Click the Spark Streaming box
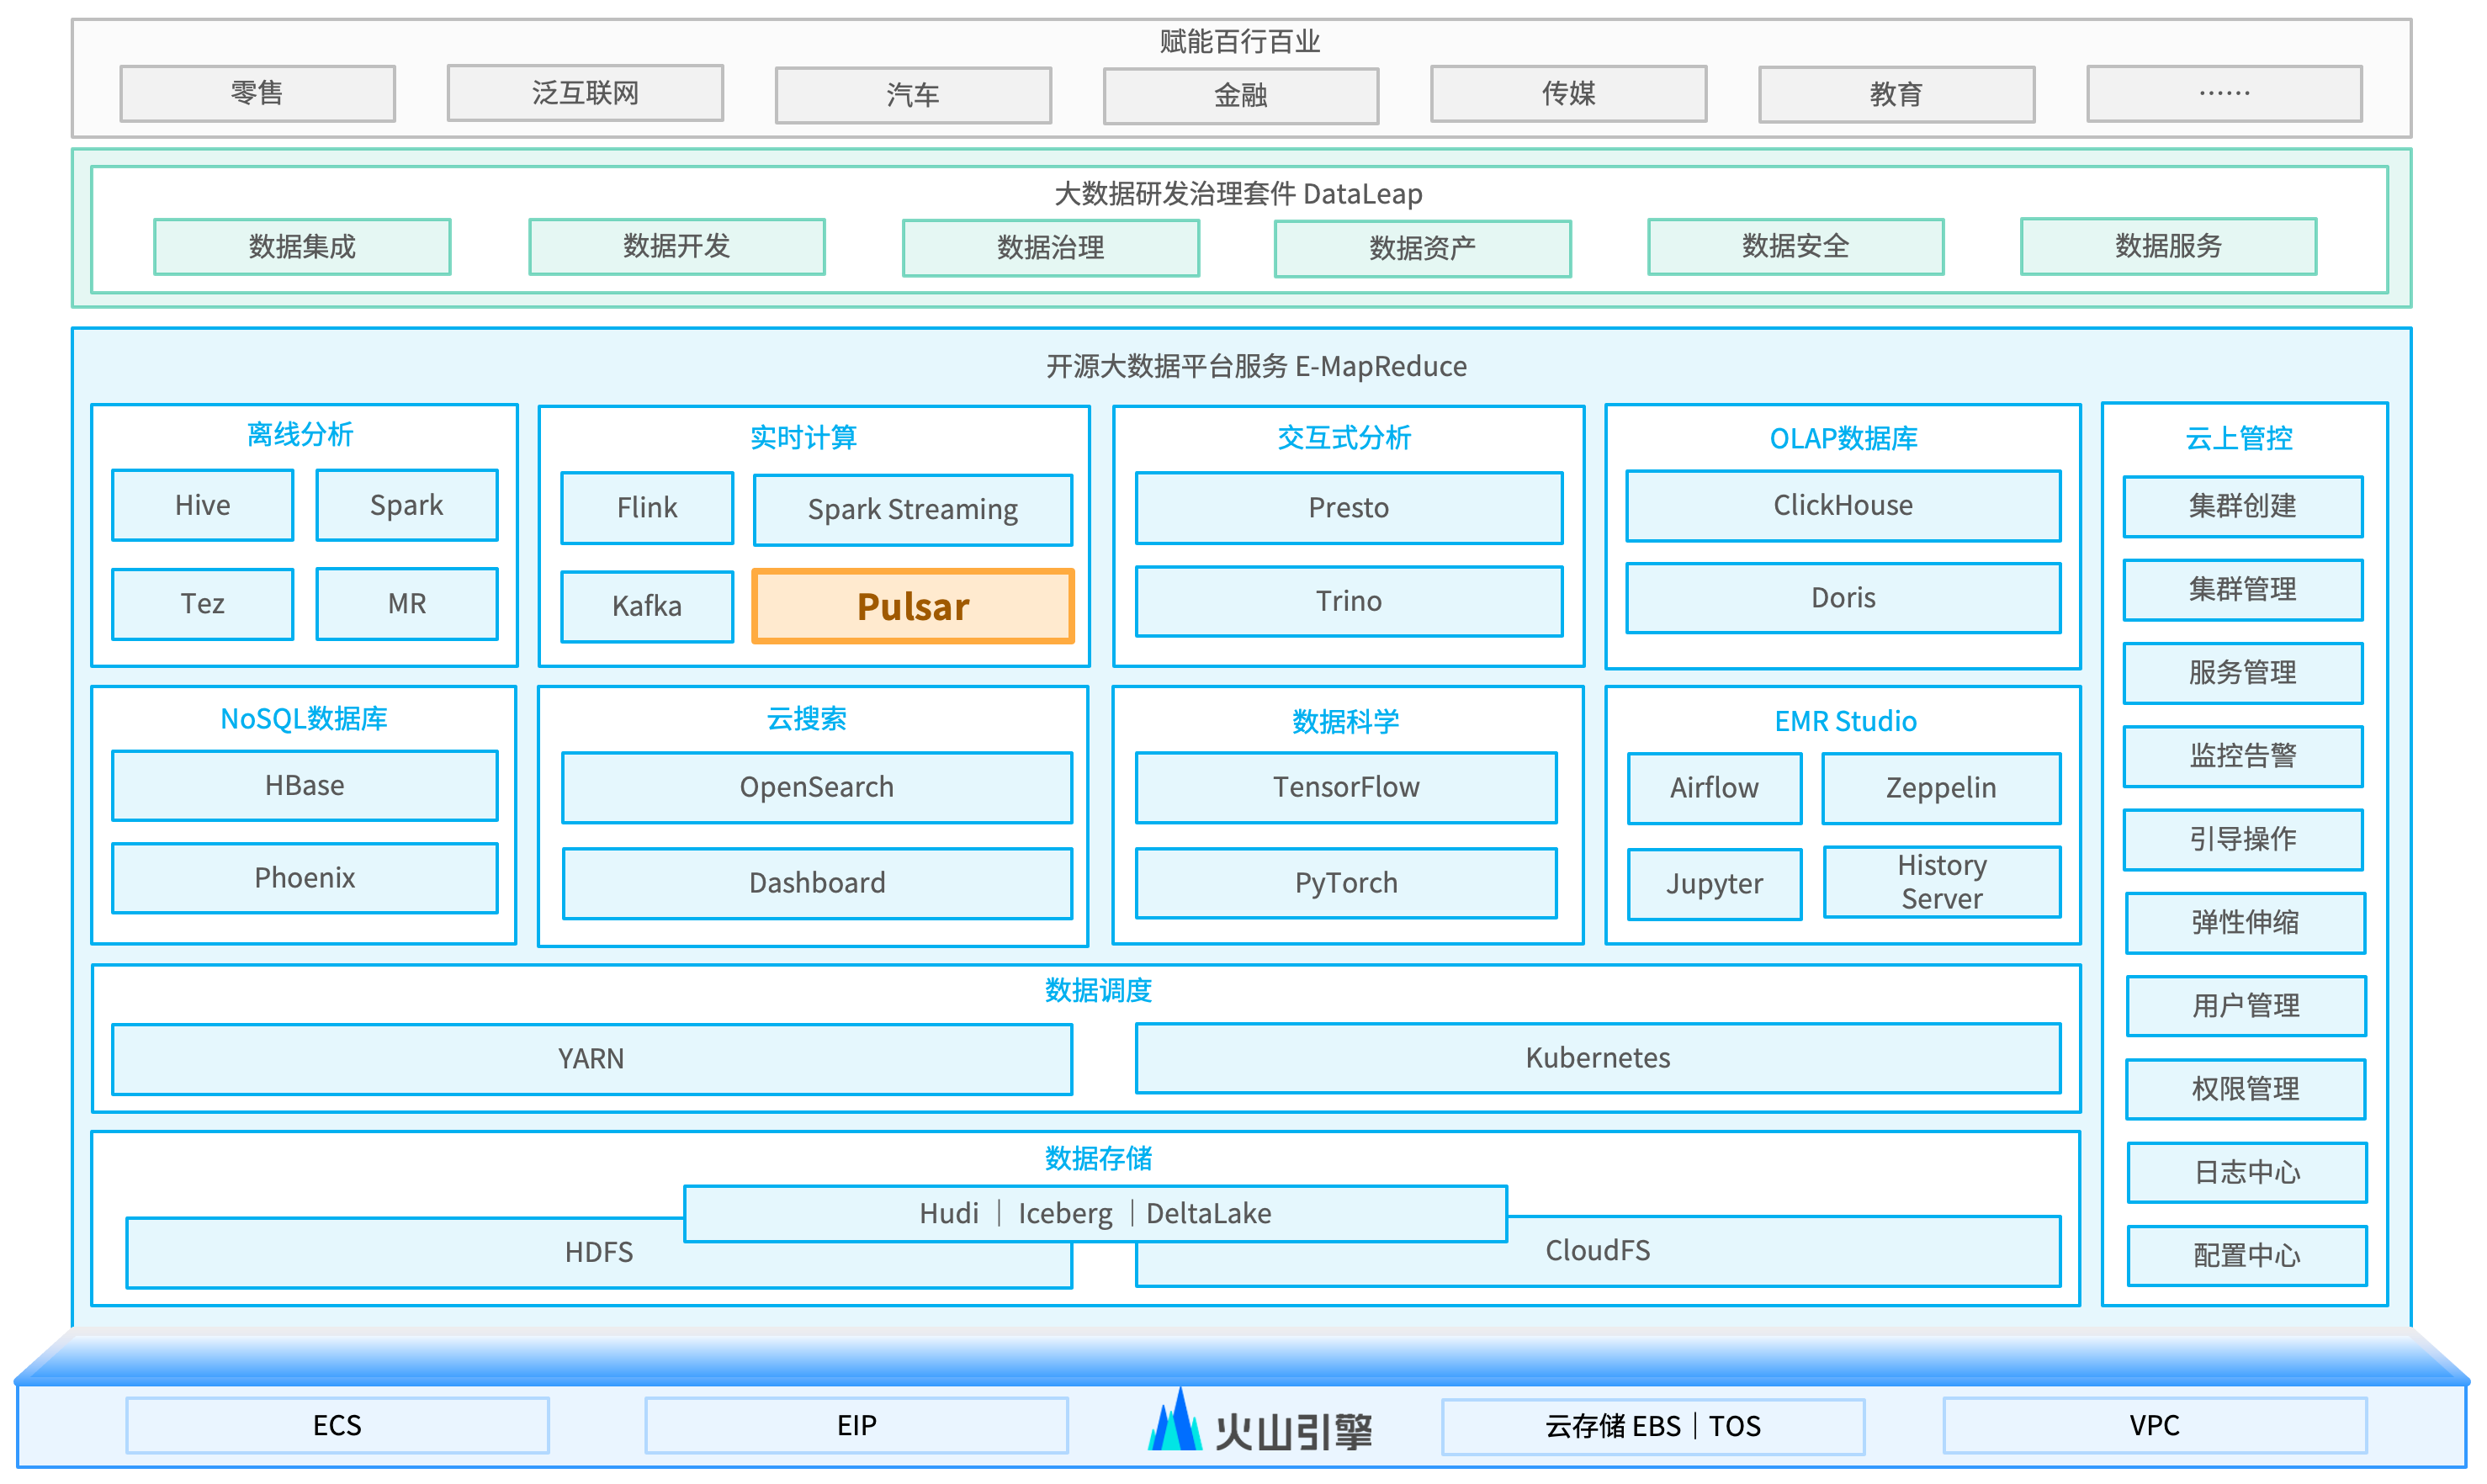 click(912, 510)
